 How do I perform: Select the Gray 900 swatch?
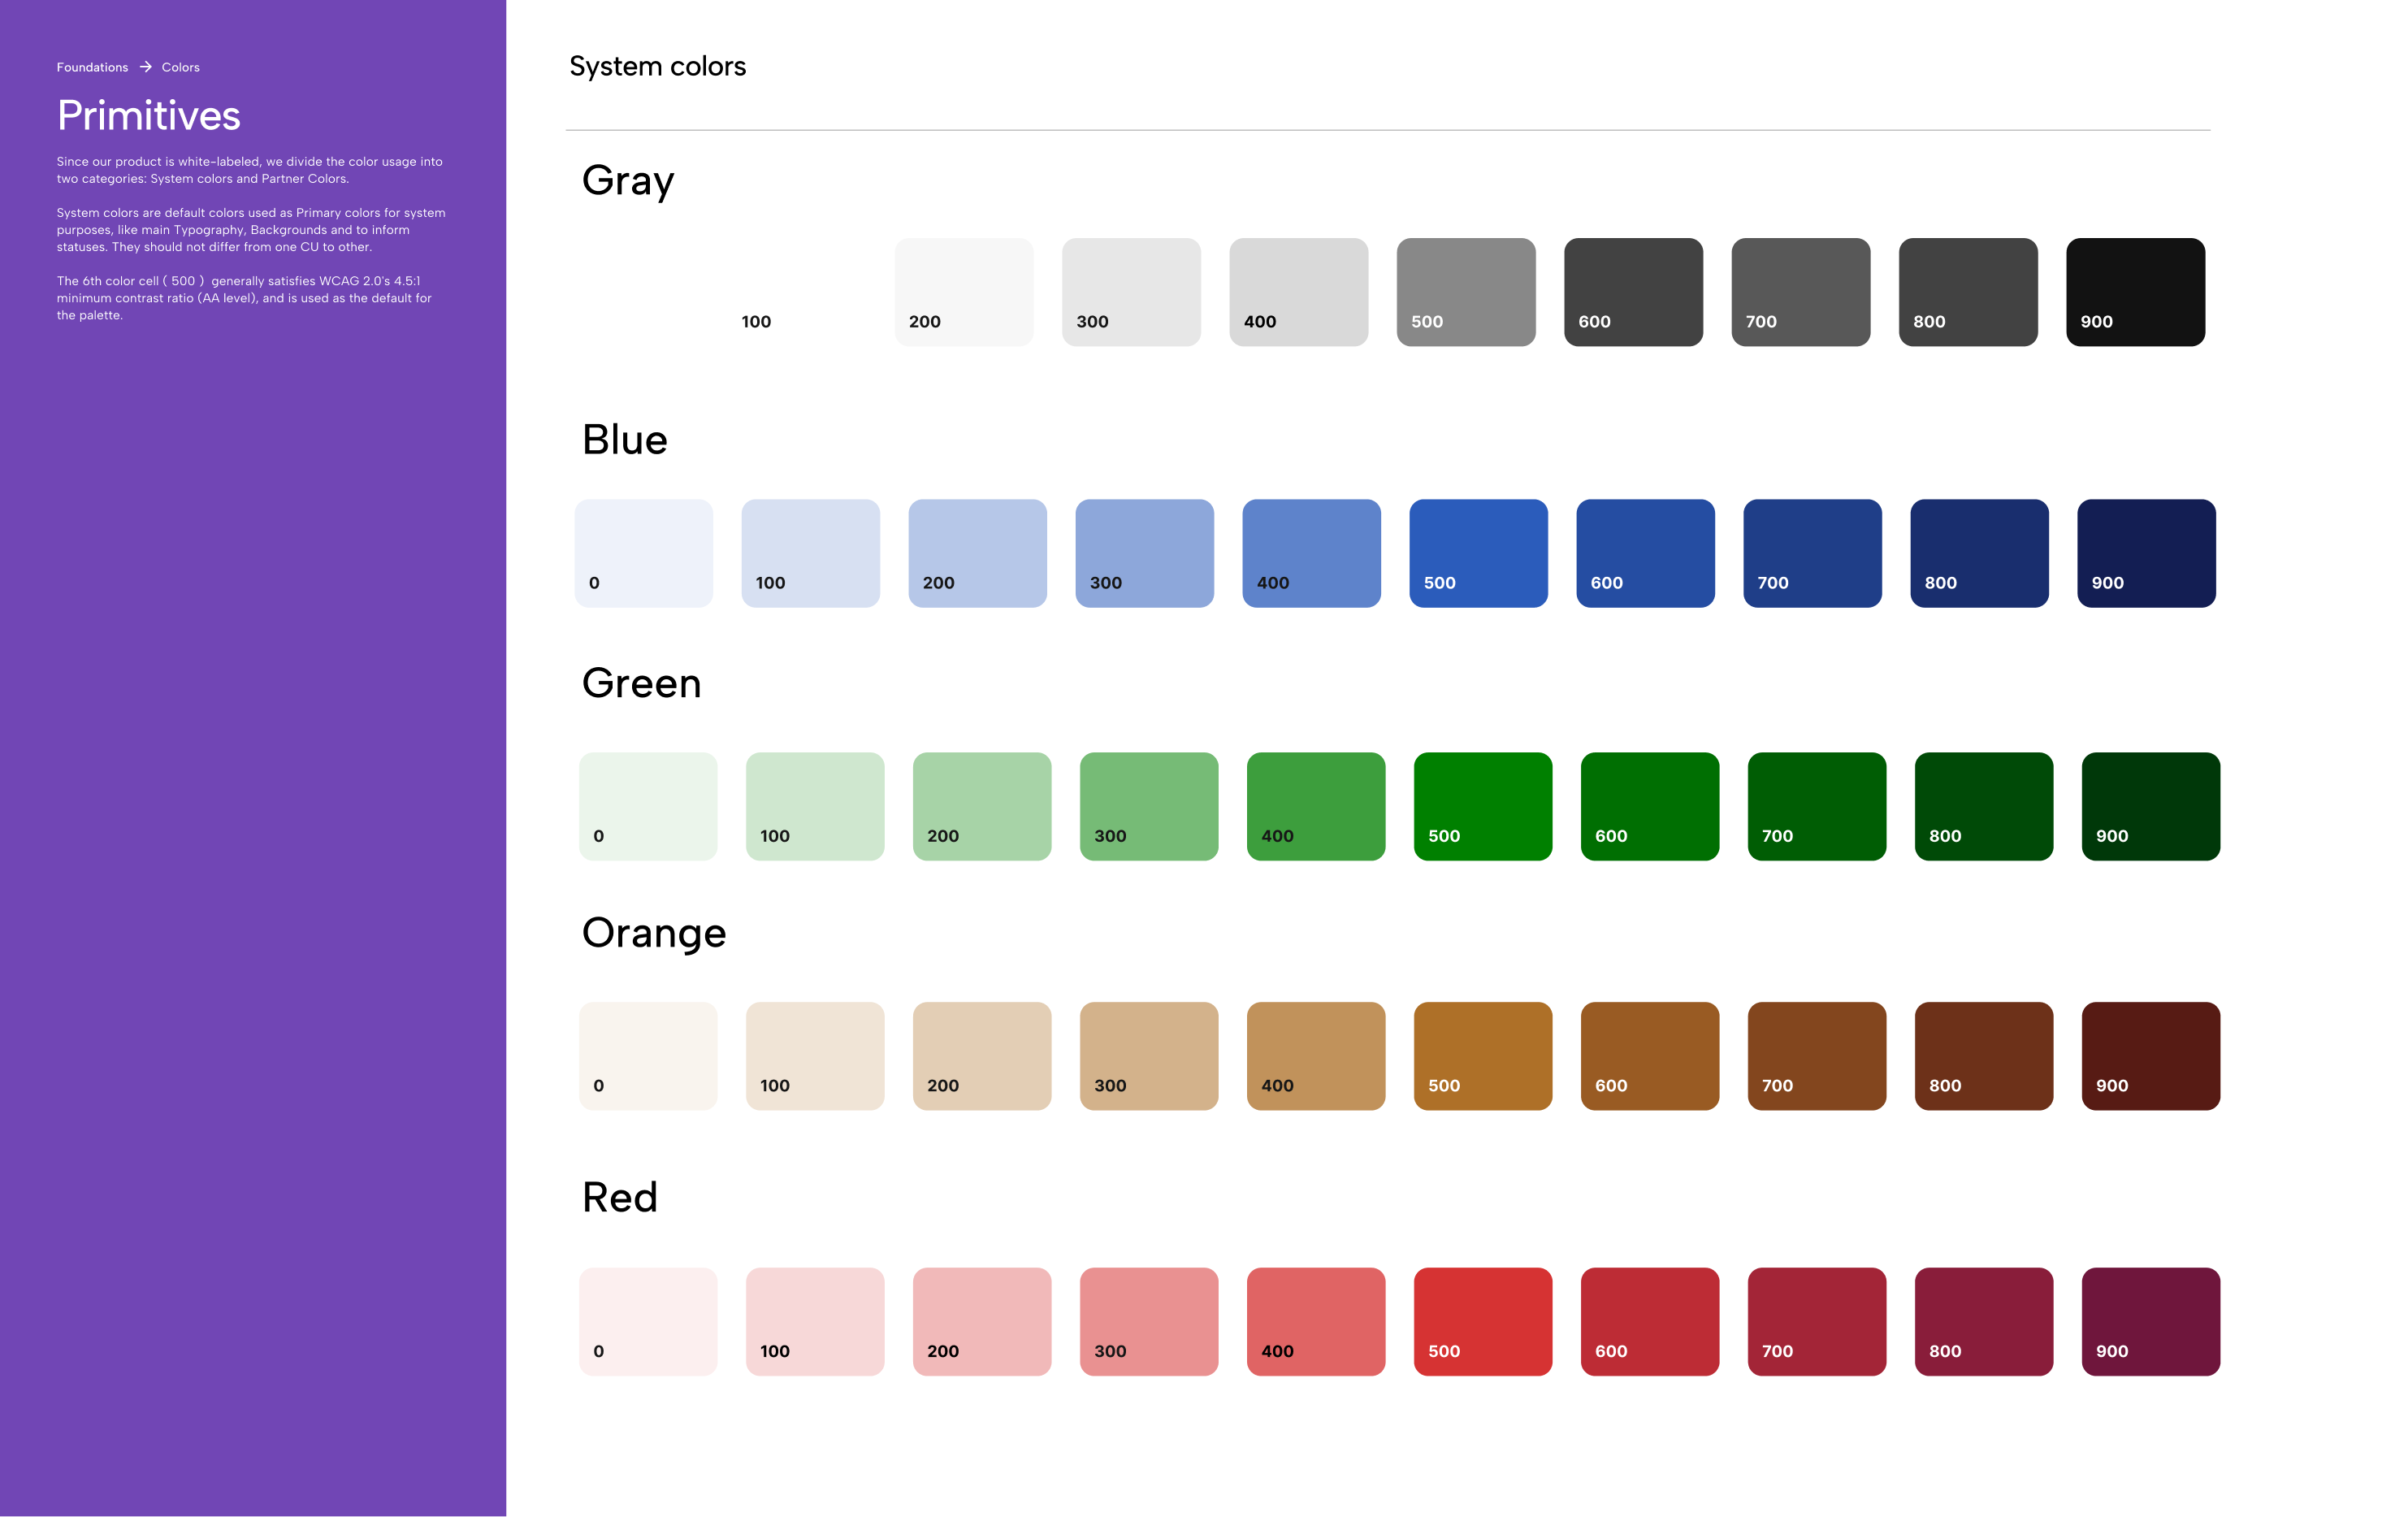click(x=2135, y=292)
